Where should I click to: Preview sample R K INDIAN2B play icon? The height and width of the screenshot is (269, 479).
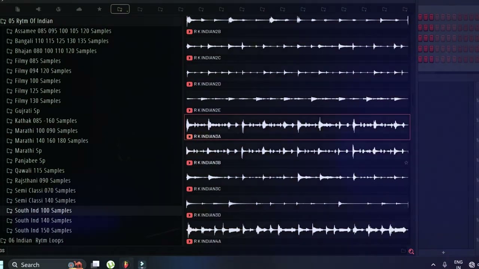click(x=189, y=32)
